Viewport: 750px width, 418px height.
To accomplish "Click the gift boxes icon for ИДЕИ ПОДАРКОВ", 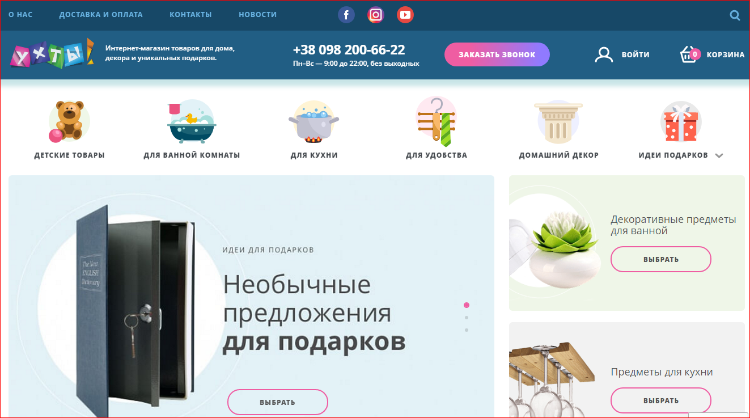I will click(680, 121).
